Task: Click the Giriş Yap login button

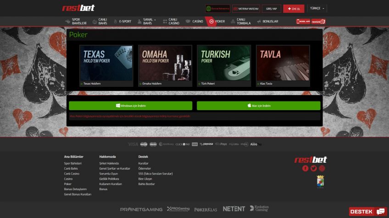Action: click(x=272, y=9)
